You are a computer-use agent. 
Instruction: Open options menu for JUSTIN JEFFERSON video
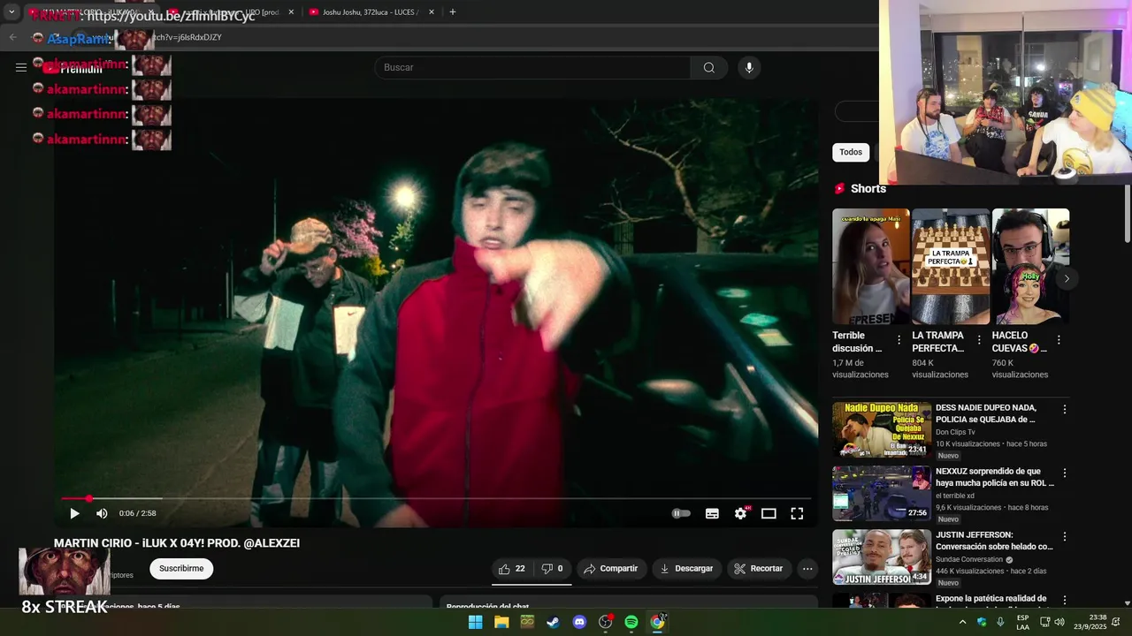pyautogui.click(x=1065, y=537)
